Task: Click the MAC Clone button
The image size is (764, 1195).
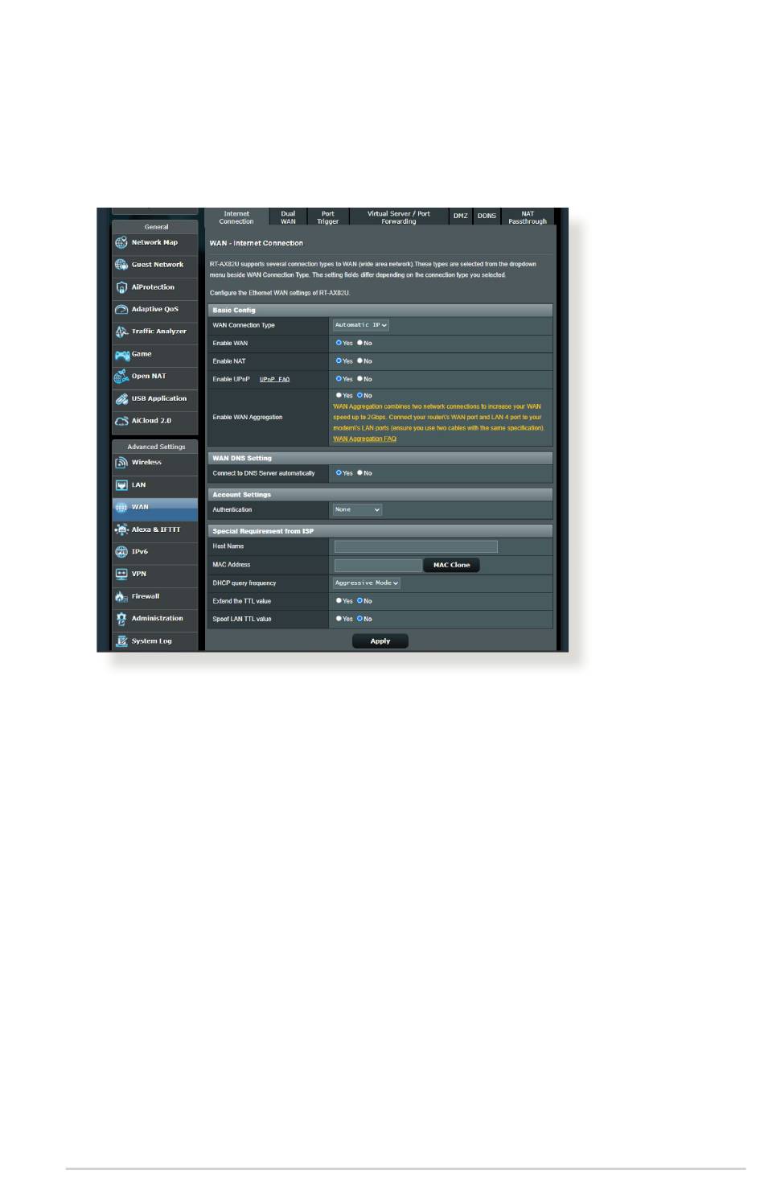Action: [x=452, y=565]
